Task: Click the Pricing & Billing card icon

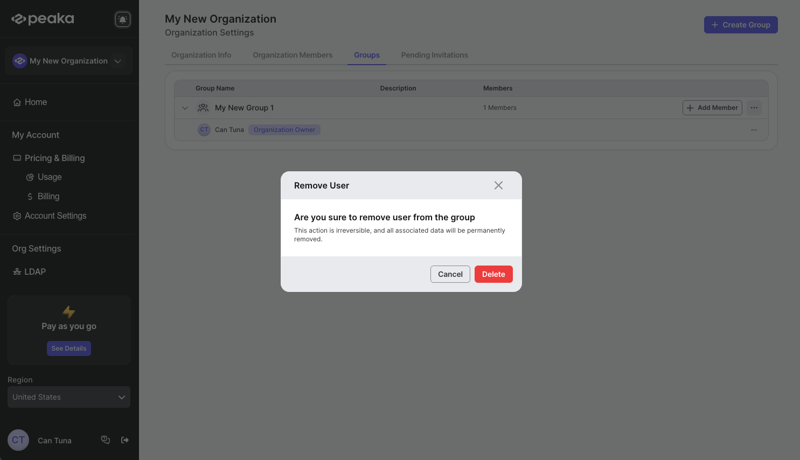Action: [17, 157]
